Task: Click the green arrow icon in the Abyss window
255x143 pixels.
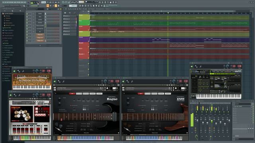Action: (123, 81)
